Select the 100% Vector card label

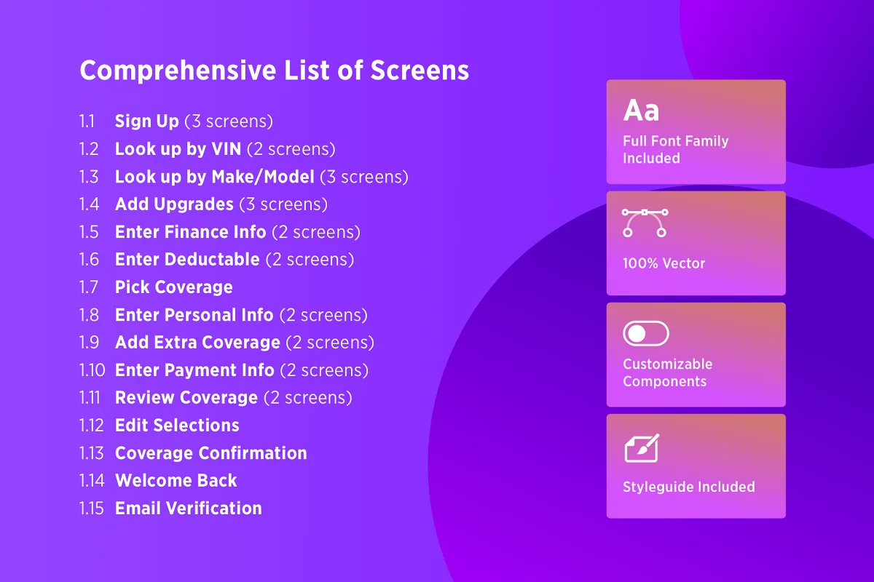(x=664, y=263)
